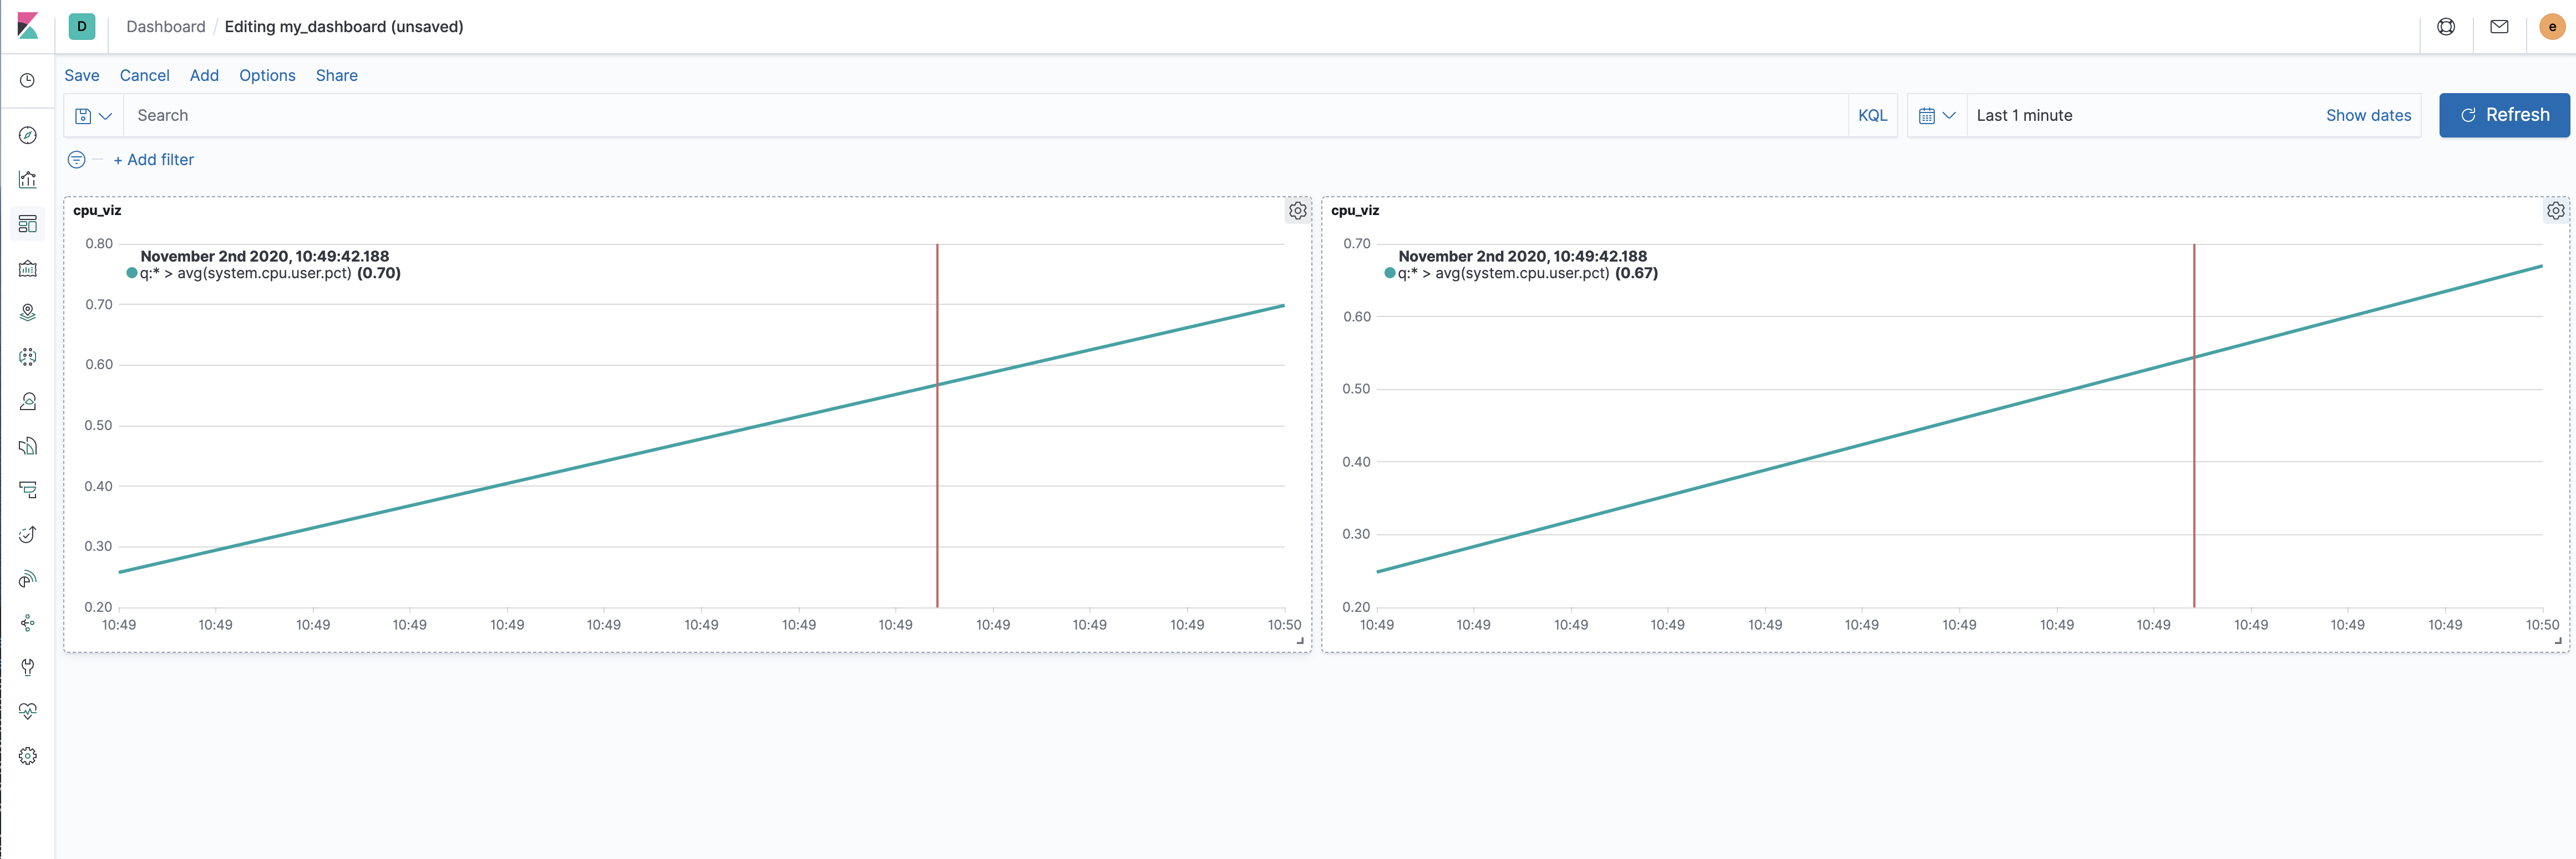Open Dev Tools via the wrench icon
Screen dimensions: 2576x859
(28, 667)
